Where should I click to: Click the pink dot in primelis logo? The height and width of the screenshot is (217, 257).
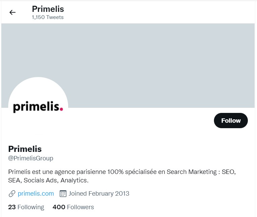click(x=61, y=109)
